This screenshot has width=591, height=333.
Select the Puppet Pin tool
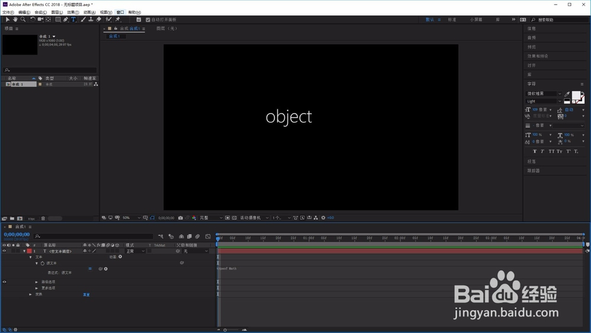point(118,20)
